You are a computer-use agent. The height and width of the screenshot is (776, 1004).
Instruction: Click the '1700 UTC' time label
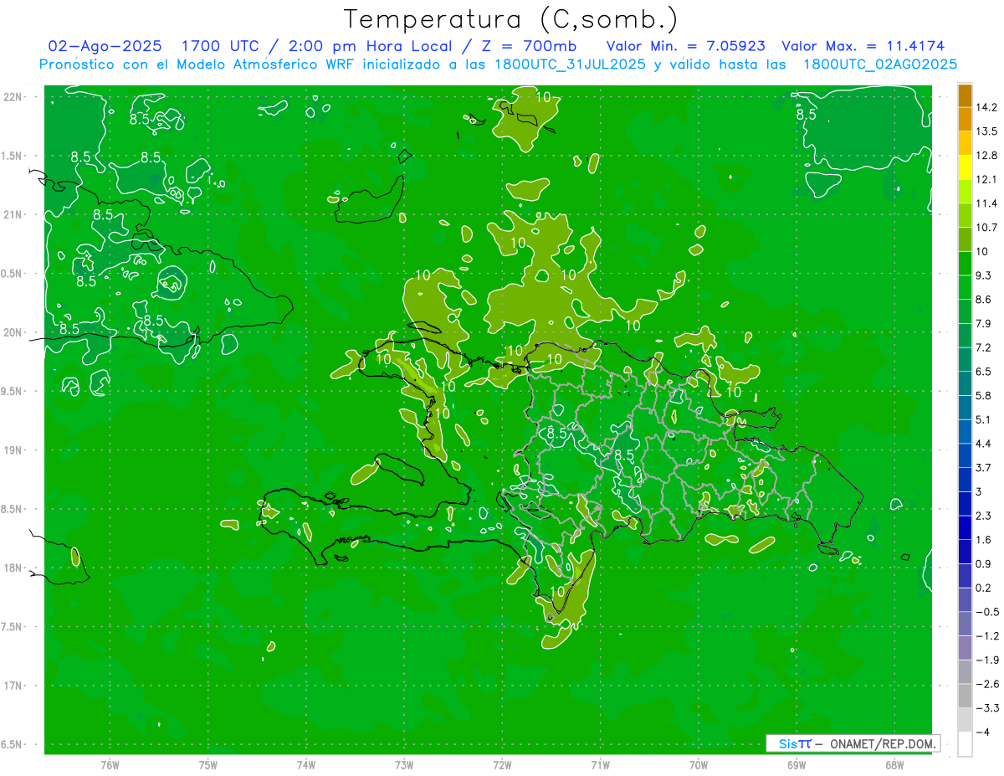[218, 46]
